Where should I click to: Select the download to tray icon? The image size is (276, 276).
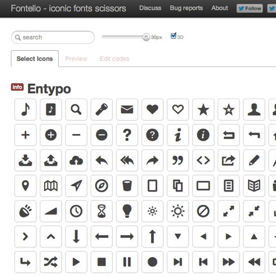[x=25, y=160]
